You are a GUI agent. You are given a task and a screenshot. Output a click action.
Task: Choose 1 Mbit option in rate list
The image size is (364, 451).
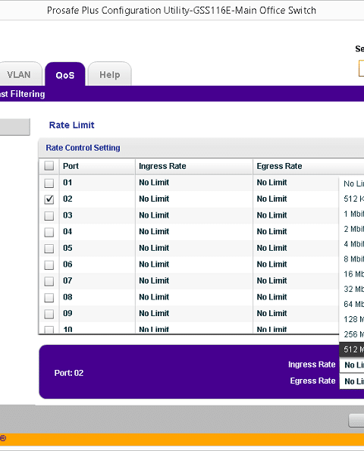pyautogui.click(x=352, y=214)
